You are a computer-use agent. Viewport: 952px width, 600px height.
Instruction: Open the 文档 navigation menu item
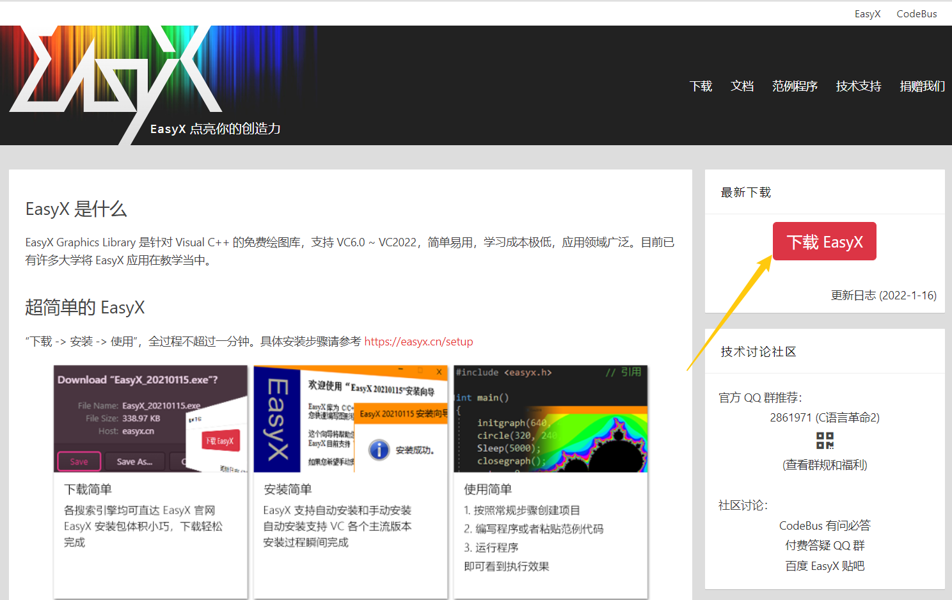(742, 86)
